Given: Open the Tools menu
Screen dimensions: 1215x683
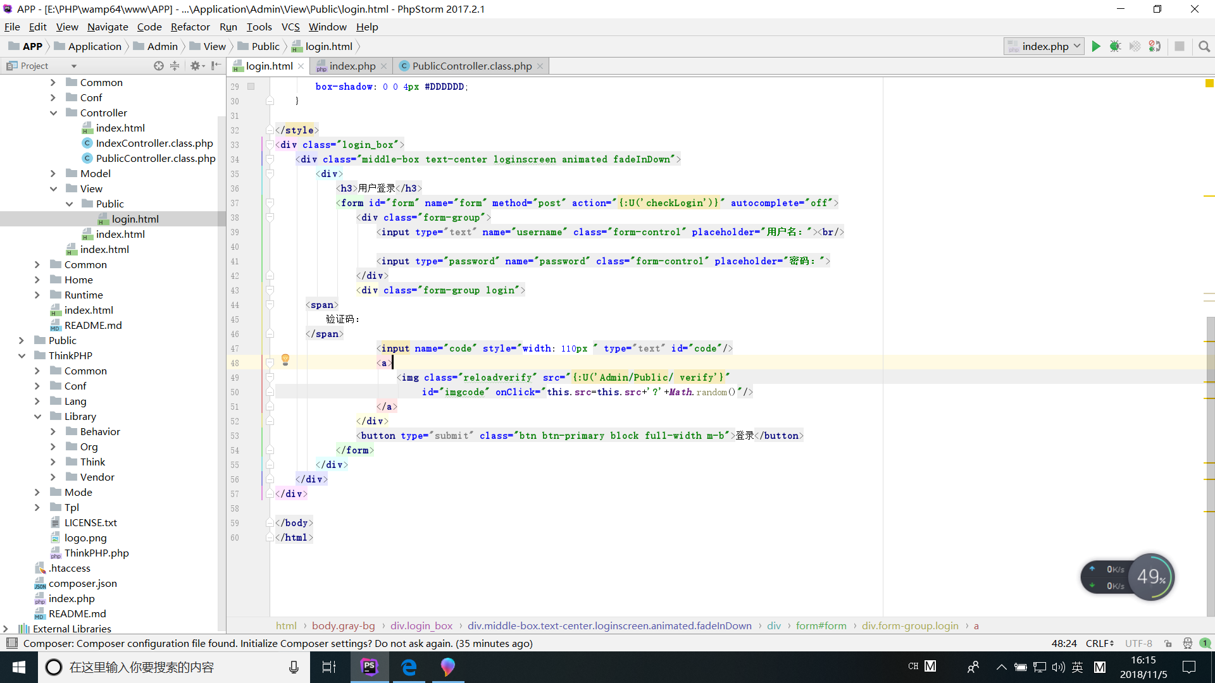Looking at the screenshot, I should pos(259,27).
